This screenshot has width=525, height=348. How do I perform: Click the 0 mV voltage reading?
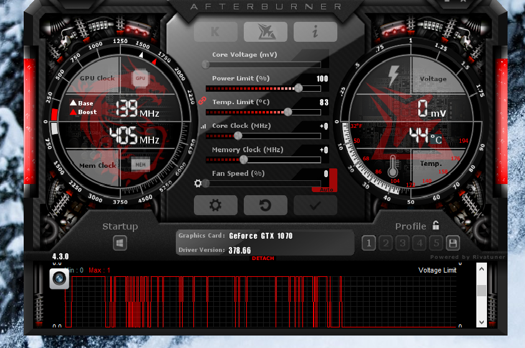(x=432, y=109)
